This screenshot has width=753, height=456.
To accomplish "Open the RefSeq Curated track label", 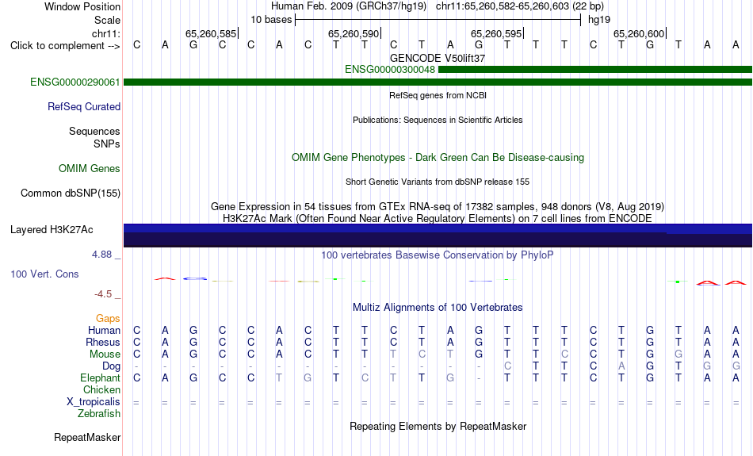I will point(83,107).
